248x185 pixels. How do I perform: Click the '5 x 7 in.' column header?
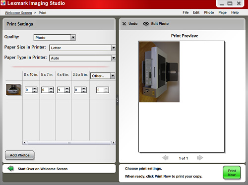coord(47,74)
